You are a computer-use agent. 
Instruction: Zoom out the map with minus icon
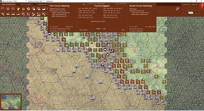13,9
